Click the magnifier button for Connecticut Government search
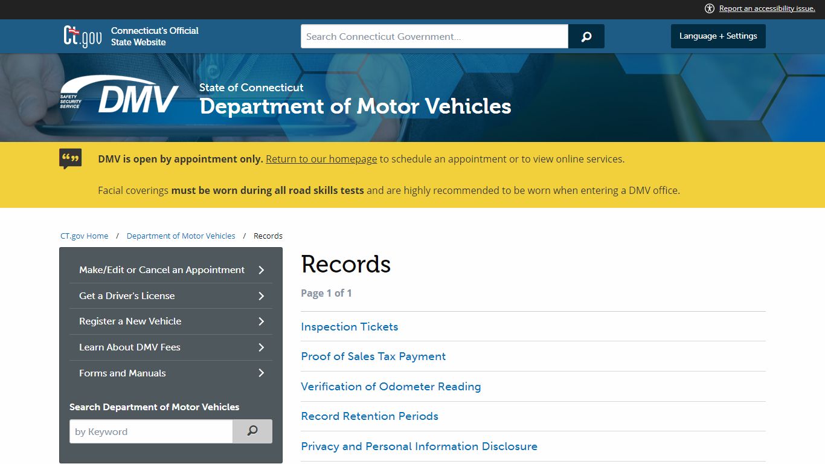This screenshot has width=825, height=464. tap(586, 36)
